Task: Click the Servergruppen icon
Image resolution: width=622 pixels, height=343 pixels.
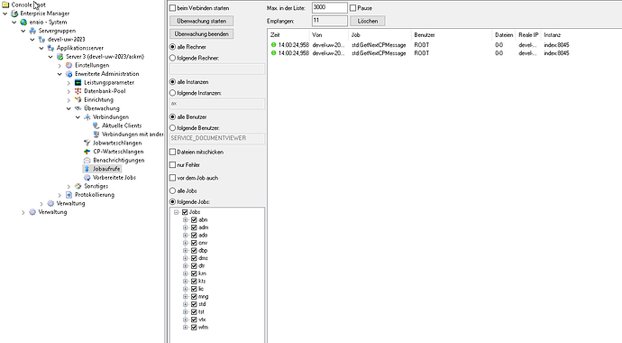Action: point(33,31)
